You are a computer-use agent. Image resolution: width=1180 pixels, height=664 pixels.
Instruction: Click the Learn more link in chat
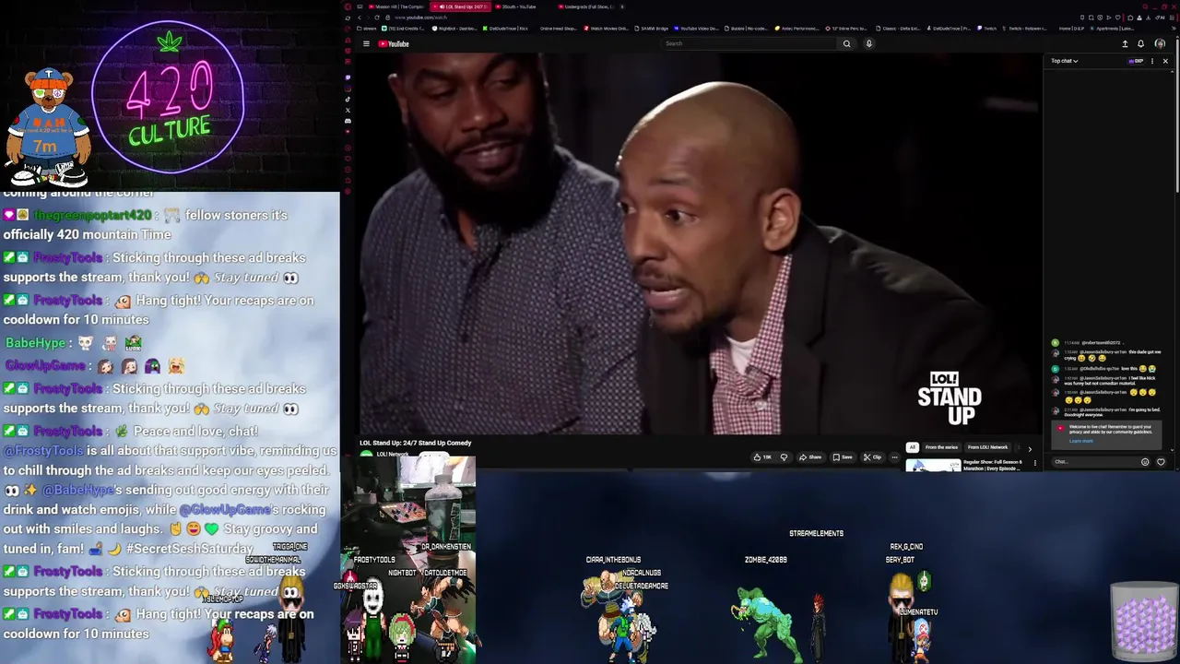(x=1080, y=441)
